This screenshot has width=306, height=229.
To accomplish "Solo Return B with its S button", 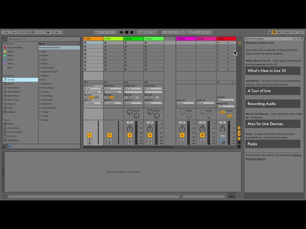I will [x=202, y=140].
